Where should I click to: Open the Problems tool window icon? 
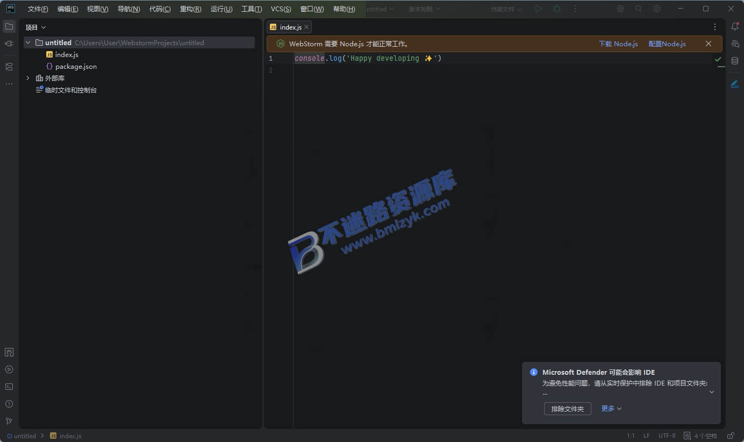[x=9, y=404]
